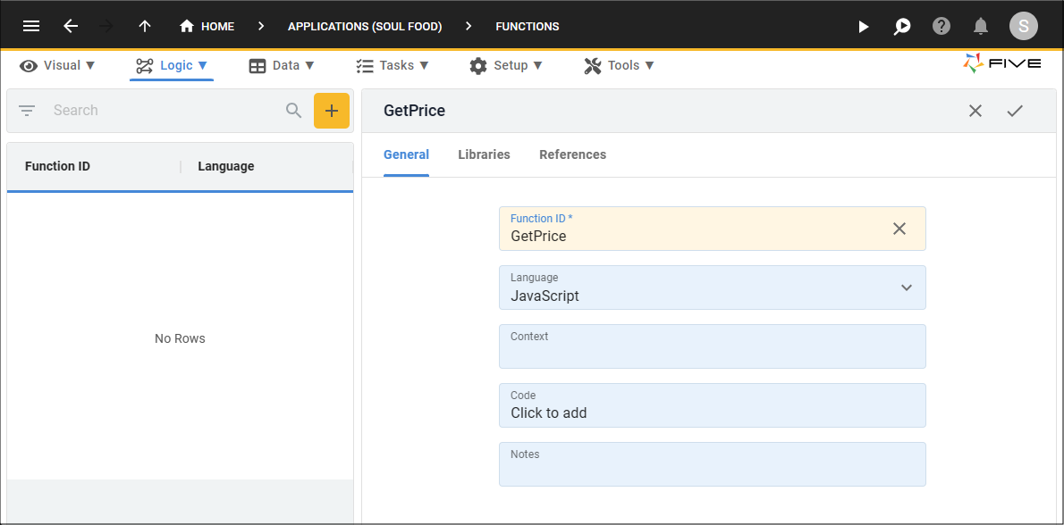Go up one level with the up arrow
Viewport: 1064px width, 525px height.
click(x=145, y=27)
